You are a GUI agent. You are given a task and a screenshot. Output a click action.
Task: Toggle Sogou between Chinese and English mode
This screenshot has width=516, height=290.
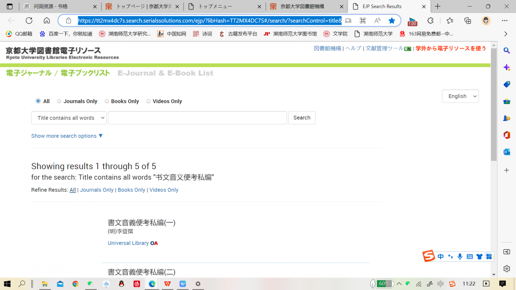441,256
